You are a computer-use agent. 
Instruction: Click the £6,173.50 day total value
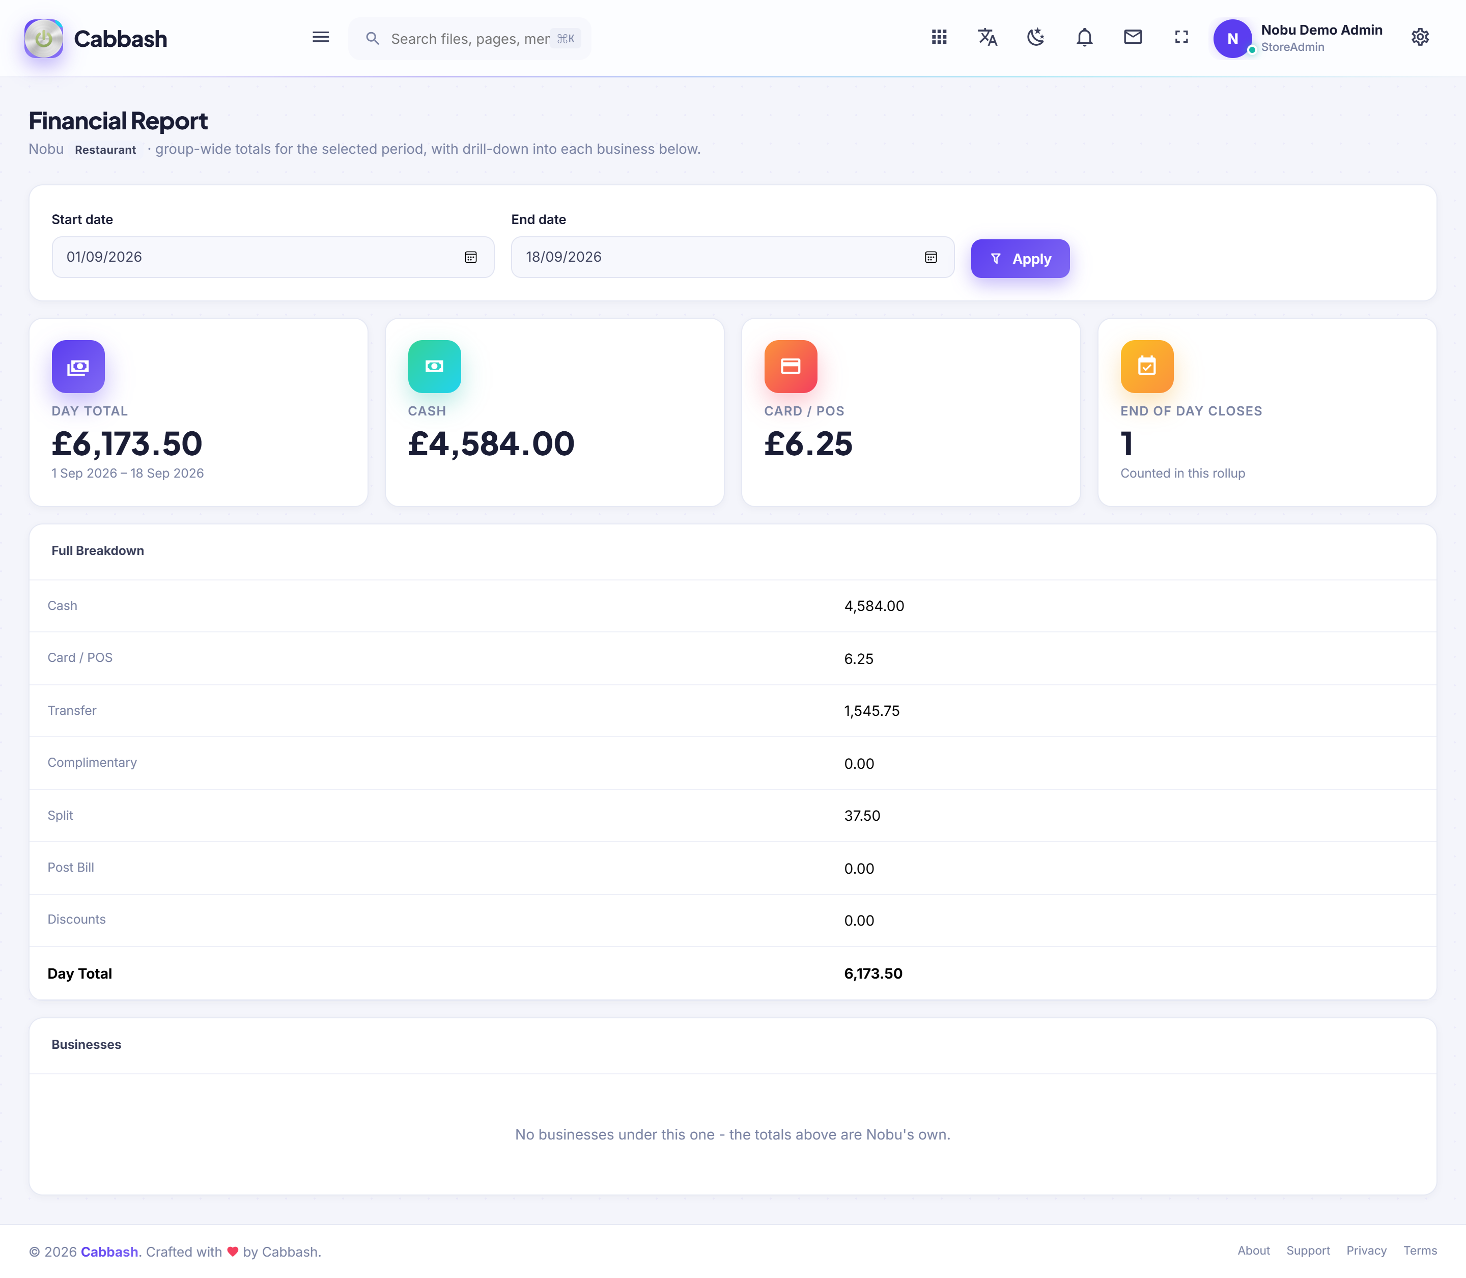coord(127,443)
